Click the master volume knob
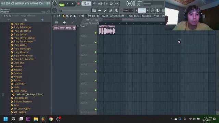This screenshot has width=219, height=123. tap(55, 3)
